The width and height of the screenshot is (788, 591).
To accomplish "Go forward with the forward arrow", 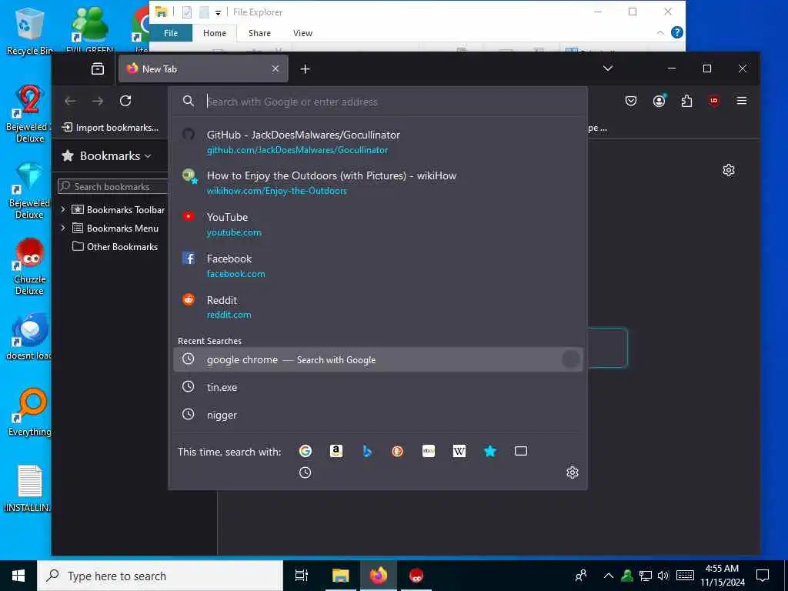I will point(98,101).
